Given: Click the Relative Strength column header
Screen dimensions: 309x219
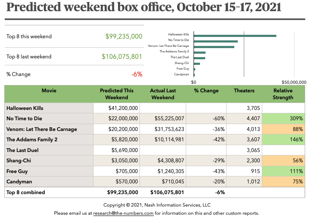Looking at the screenshot, I should tap(283, 94).
